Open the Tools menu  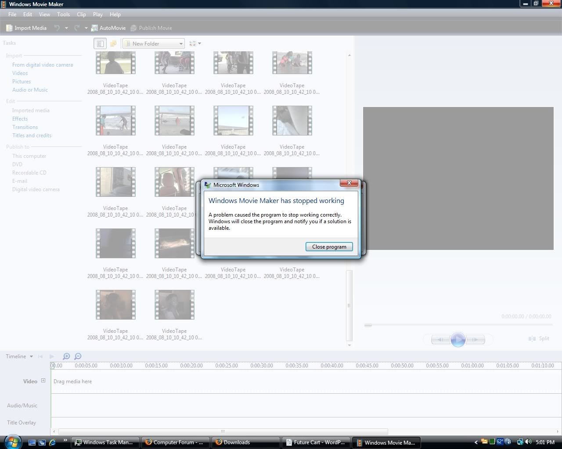tap(63, 14)
